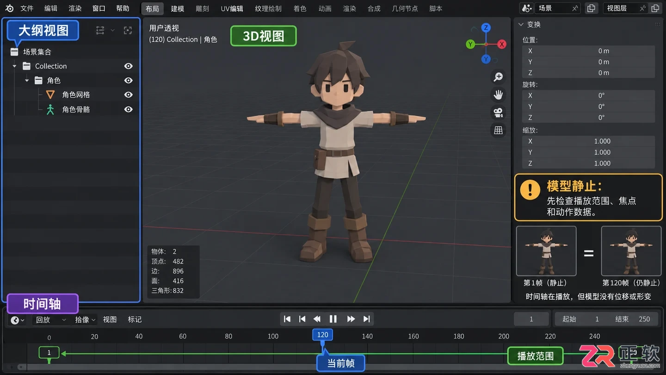This screenshot has width=666, height=375.
Task: Hide the Collection row with its eye icon
Action: pyautogui.click(x=129, y=66)
